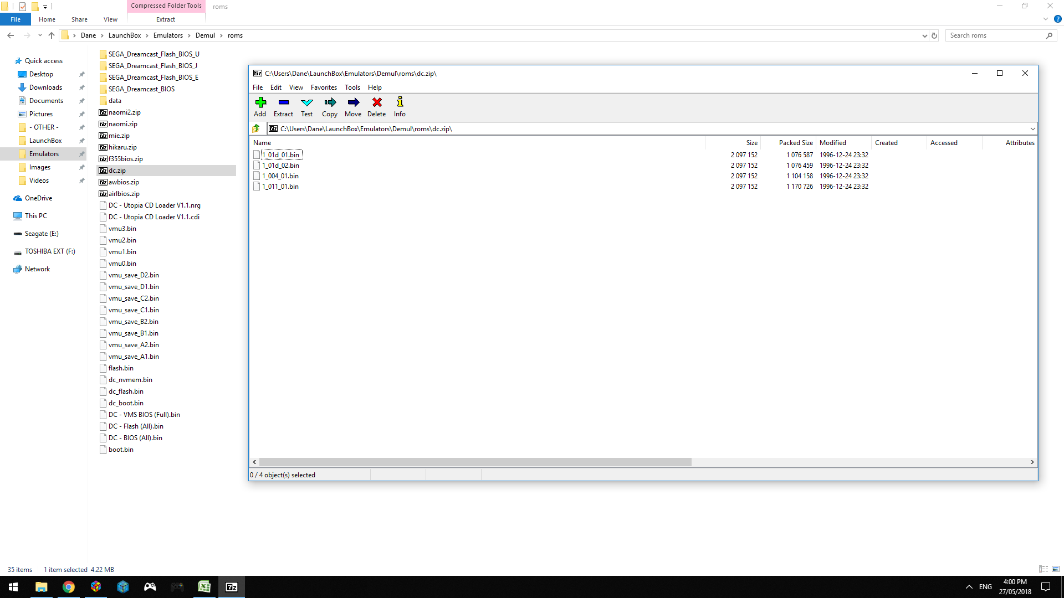Run Test on the archive

[306, 107]
